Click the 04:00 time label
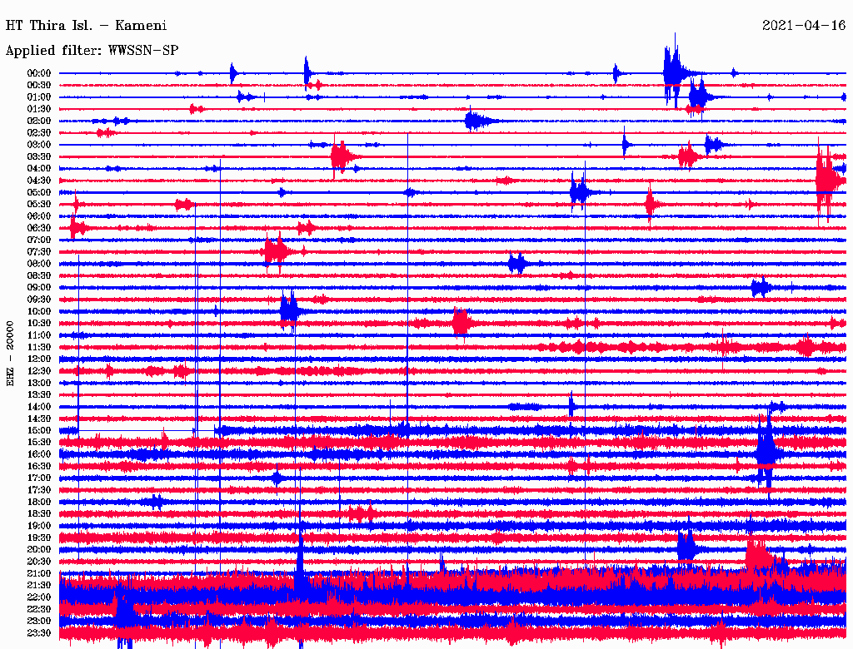The image size is (853, 649). 39,169
